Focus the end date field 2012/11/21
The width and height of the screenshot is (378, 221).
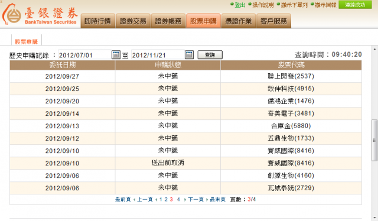click(x=158, y=55)
